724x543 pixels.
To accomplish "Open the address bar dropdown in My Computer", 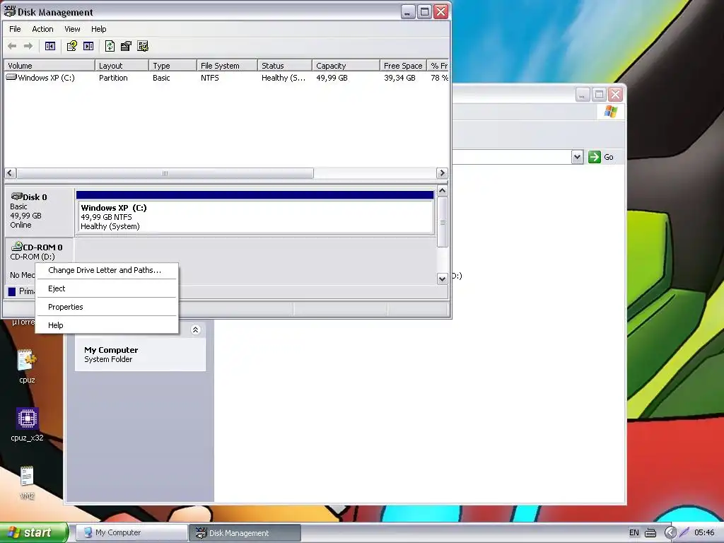I will click(x=577, y=157).
